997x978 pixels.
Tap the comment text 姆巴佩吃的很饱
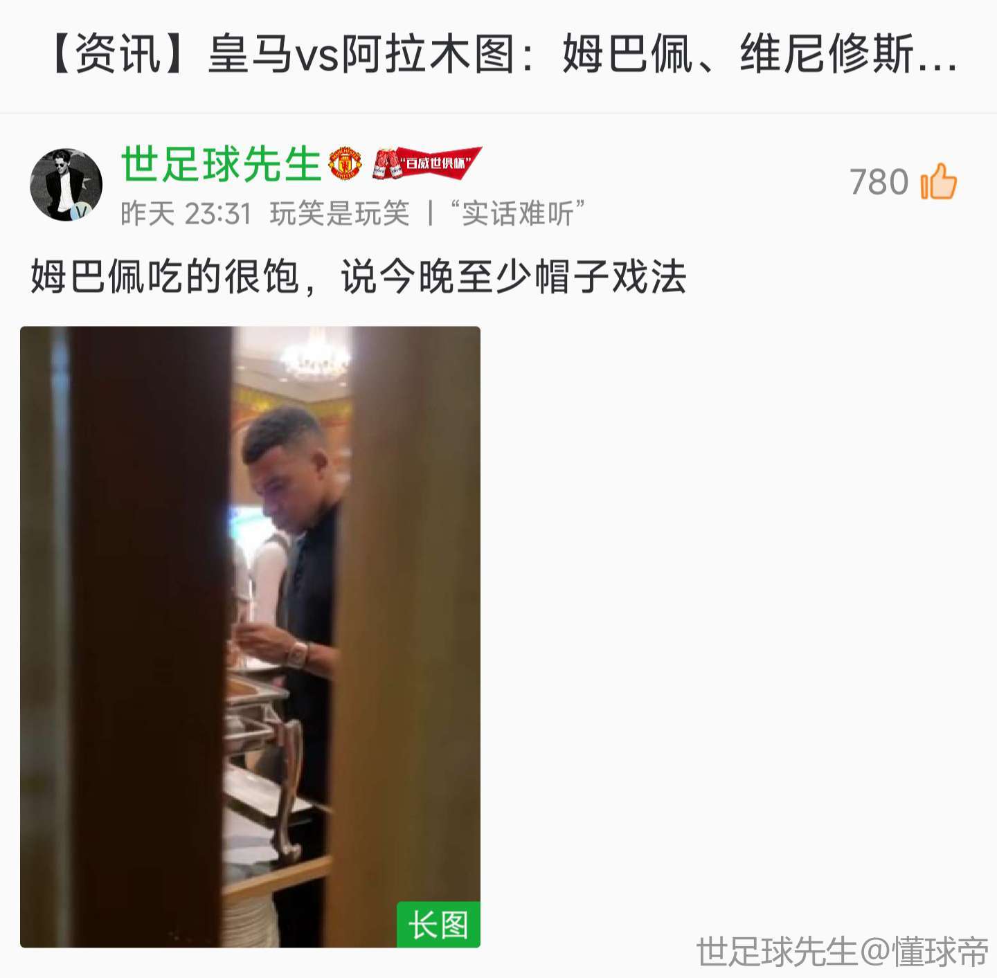(x=165, y=277)
